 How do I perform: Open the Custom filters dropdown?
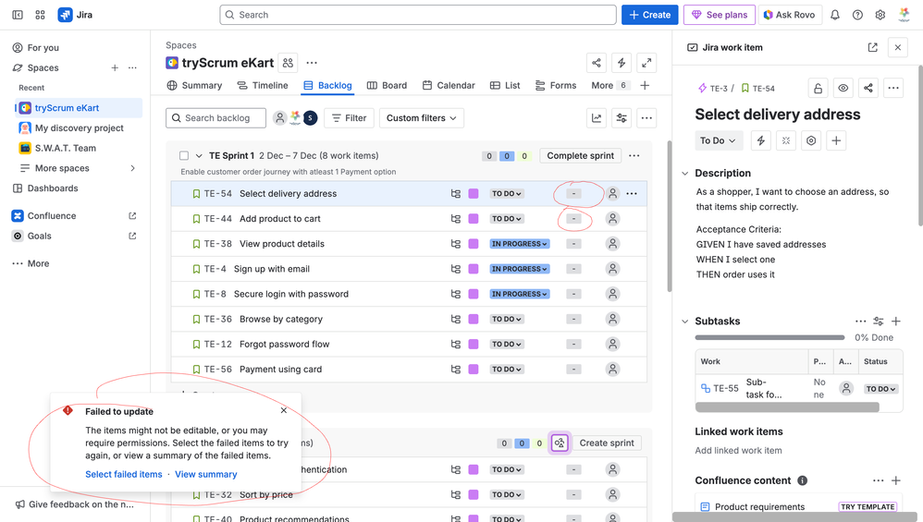click(x=421, y=118)
